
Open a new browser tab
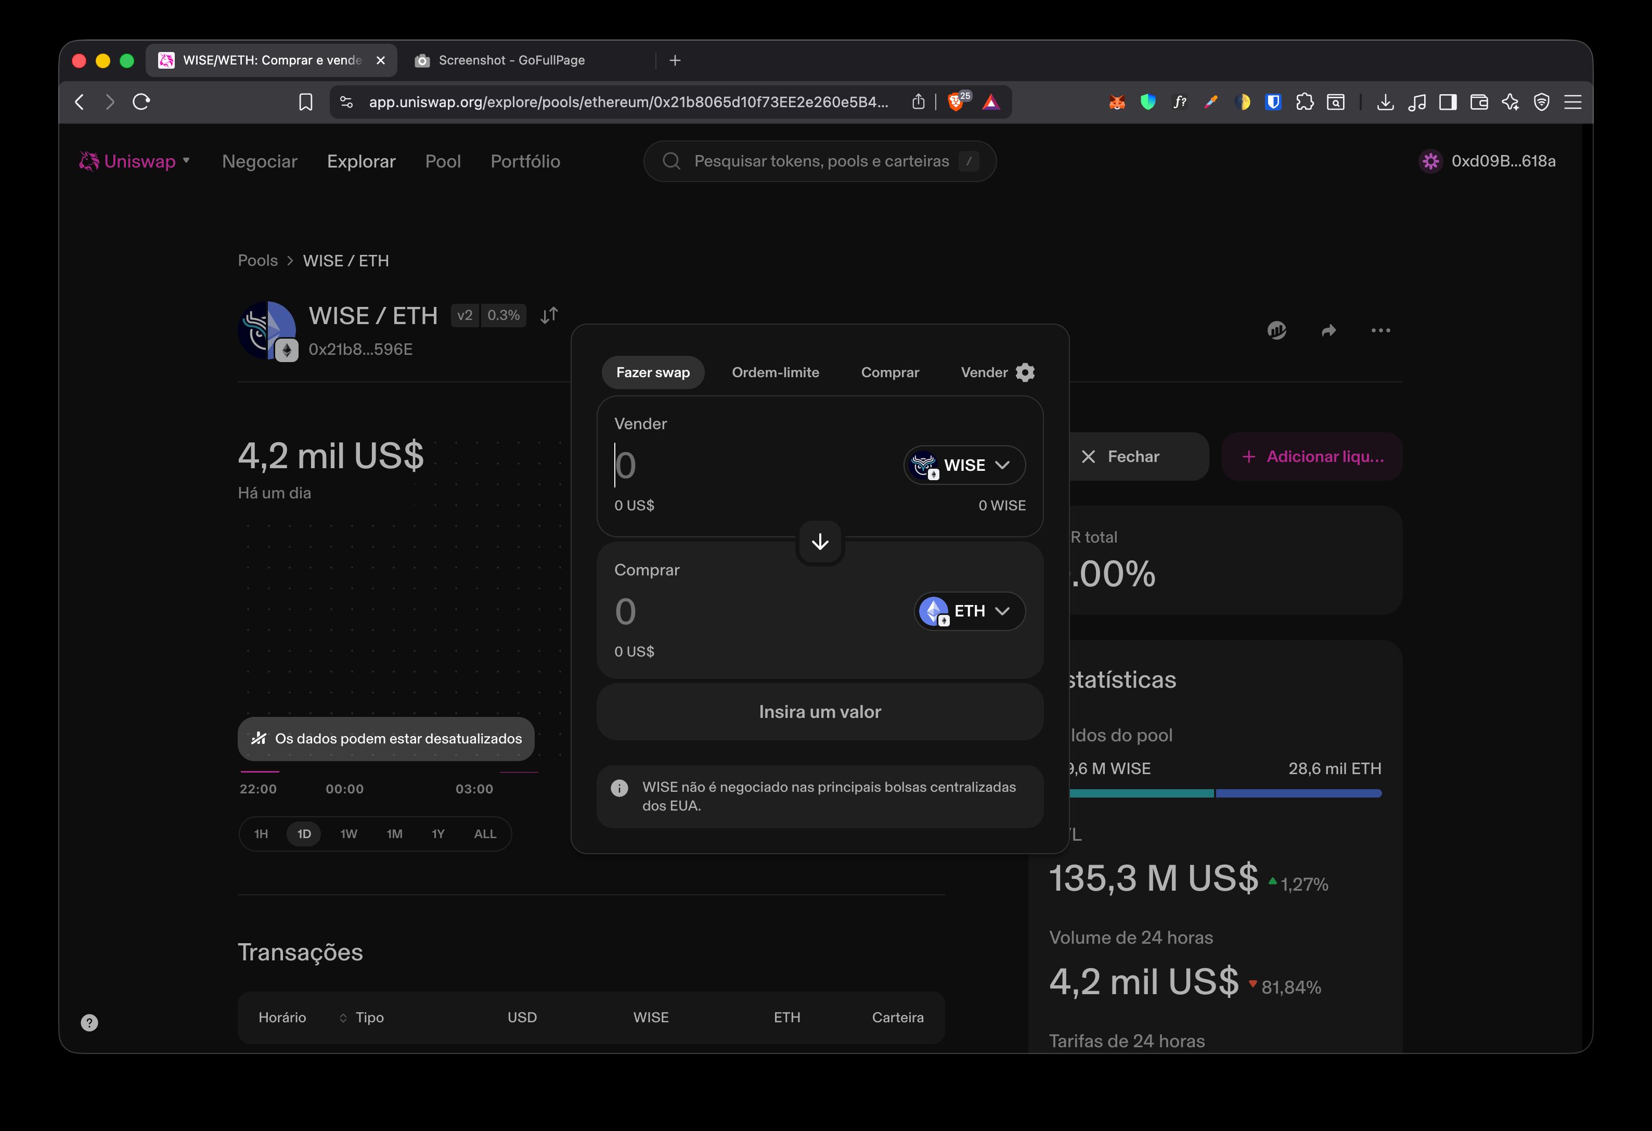[675, 60]
